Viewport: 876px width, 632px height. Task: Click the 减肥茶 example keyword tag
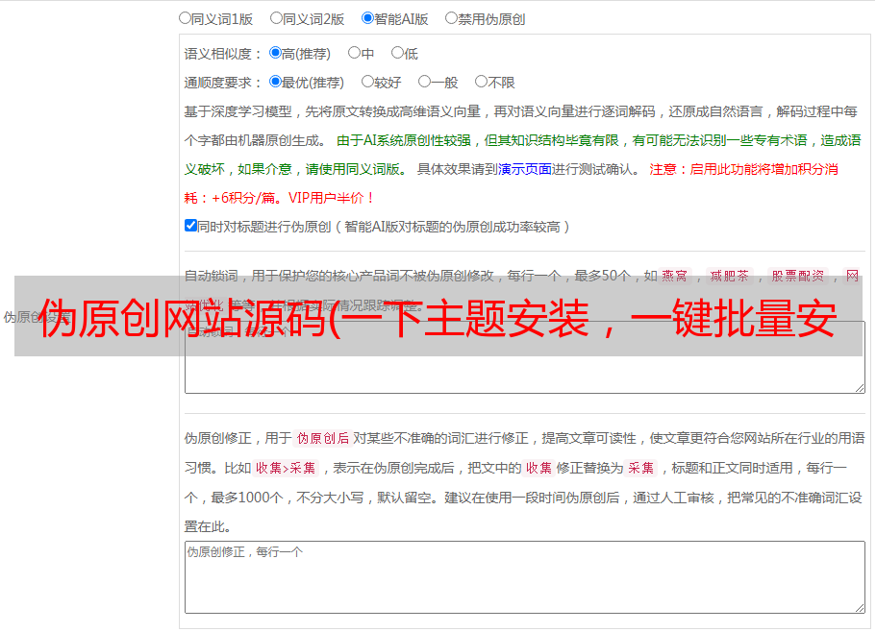[x=730, y=276]
